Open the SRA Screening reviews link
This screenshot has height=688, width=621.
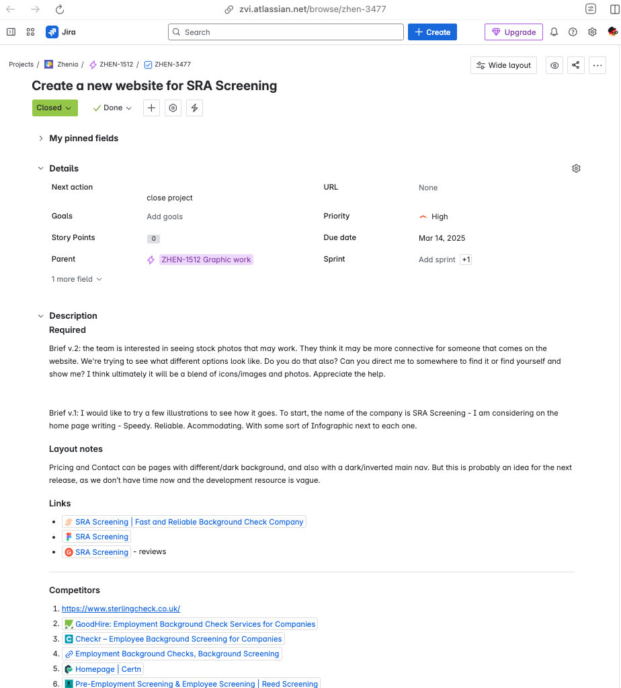coord(97,552)
